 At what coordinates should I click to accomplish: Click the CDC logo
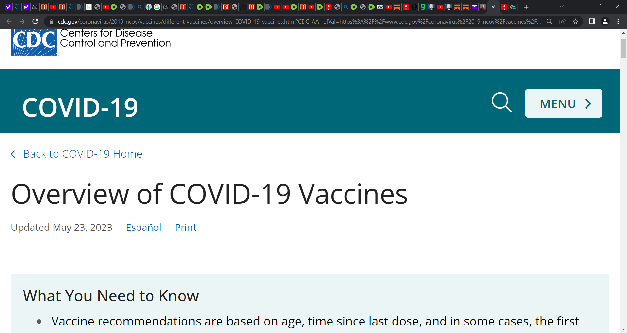34,42
